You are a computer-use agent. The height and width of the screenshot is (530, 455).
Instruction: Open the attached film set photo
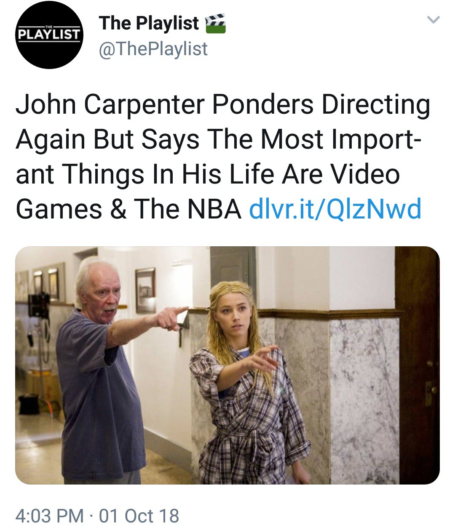click(227, 365)
